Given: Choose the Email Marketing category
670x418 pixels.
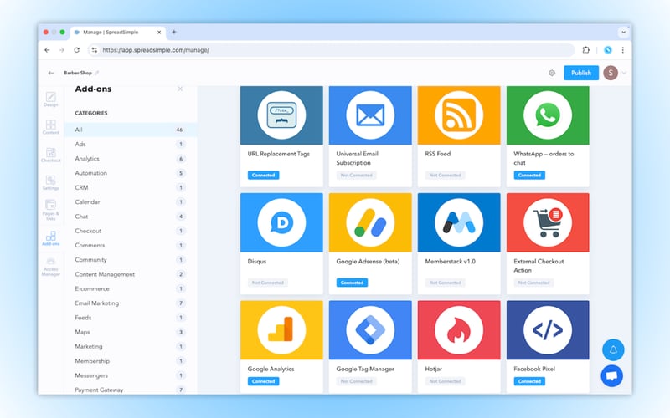Looking at the screenshot, I should point(131,303).
